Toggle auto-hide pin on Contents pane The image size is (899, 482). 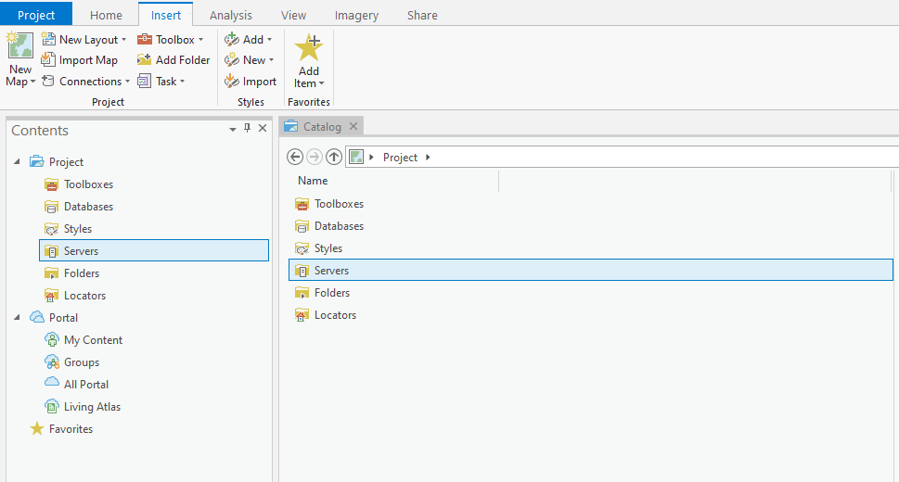point(247,129)
